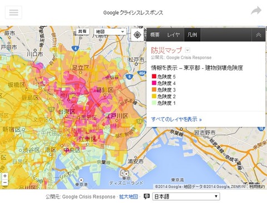The height and width of the screenshot is (203, 267).
Task: Click the 川口市 map label
Action: (x=34, y=54)
